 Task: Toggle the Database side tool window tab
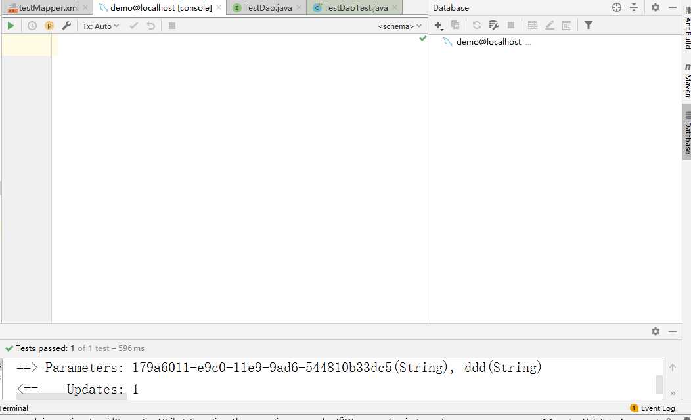pos(687,132)
